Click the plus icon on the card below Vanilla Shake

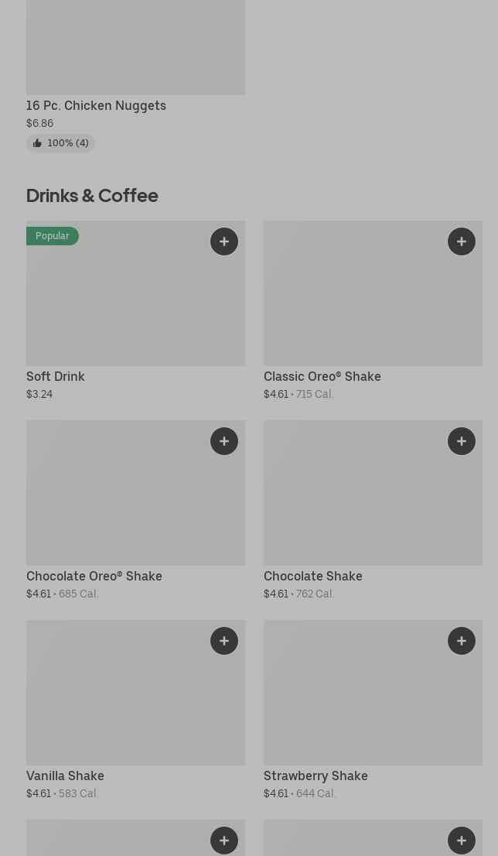[224, 841]
